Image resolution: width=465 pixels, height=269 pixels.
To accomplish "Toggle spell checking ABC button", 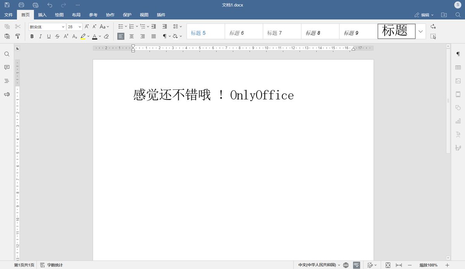I will (356, 265).
